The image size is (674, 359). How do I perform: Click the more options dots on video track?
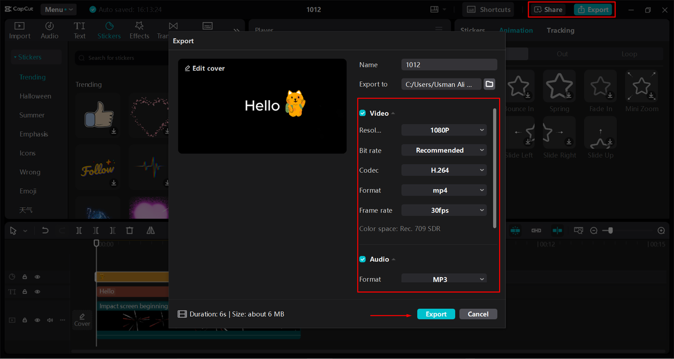63,320
